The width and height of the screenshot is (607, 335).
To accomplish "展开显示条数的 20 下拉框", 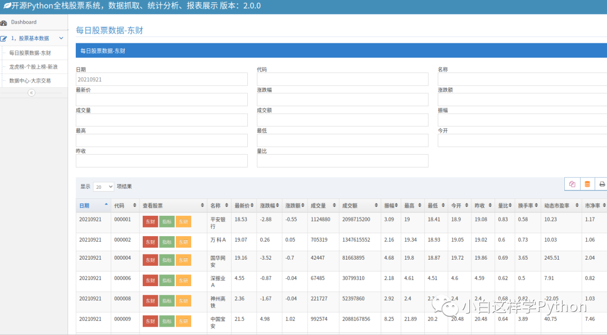I will (x=103, y=187).
